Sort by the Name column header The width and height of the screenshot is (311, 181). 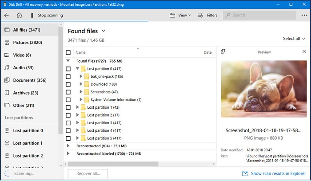tap(138, 52)
